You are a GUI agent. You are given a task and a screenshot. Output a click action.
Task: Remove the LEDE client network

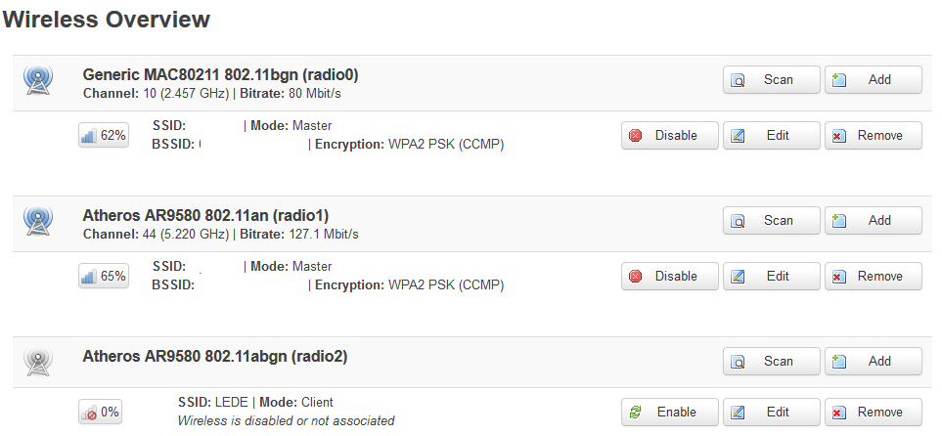873,413
